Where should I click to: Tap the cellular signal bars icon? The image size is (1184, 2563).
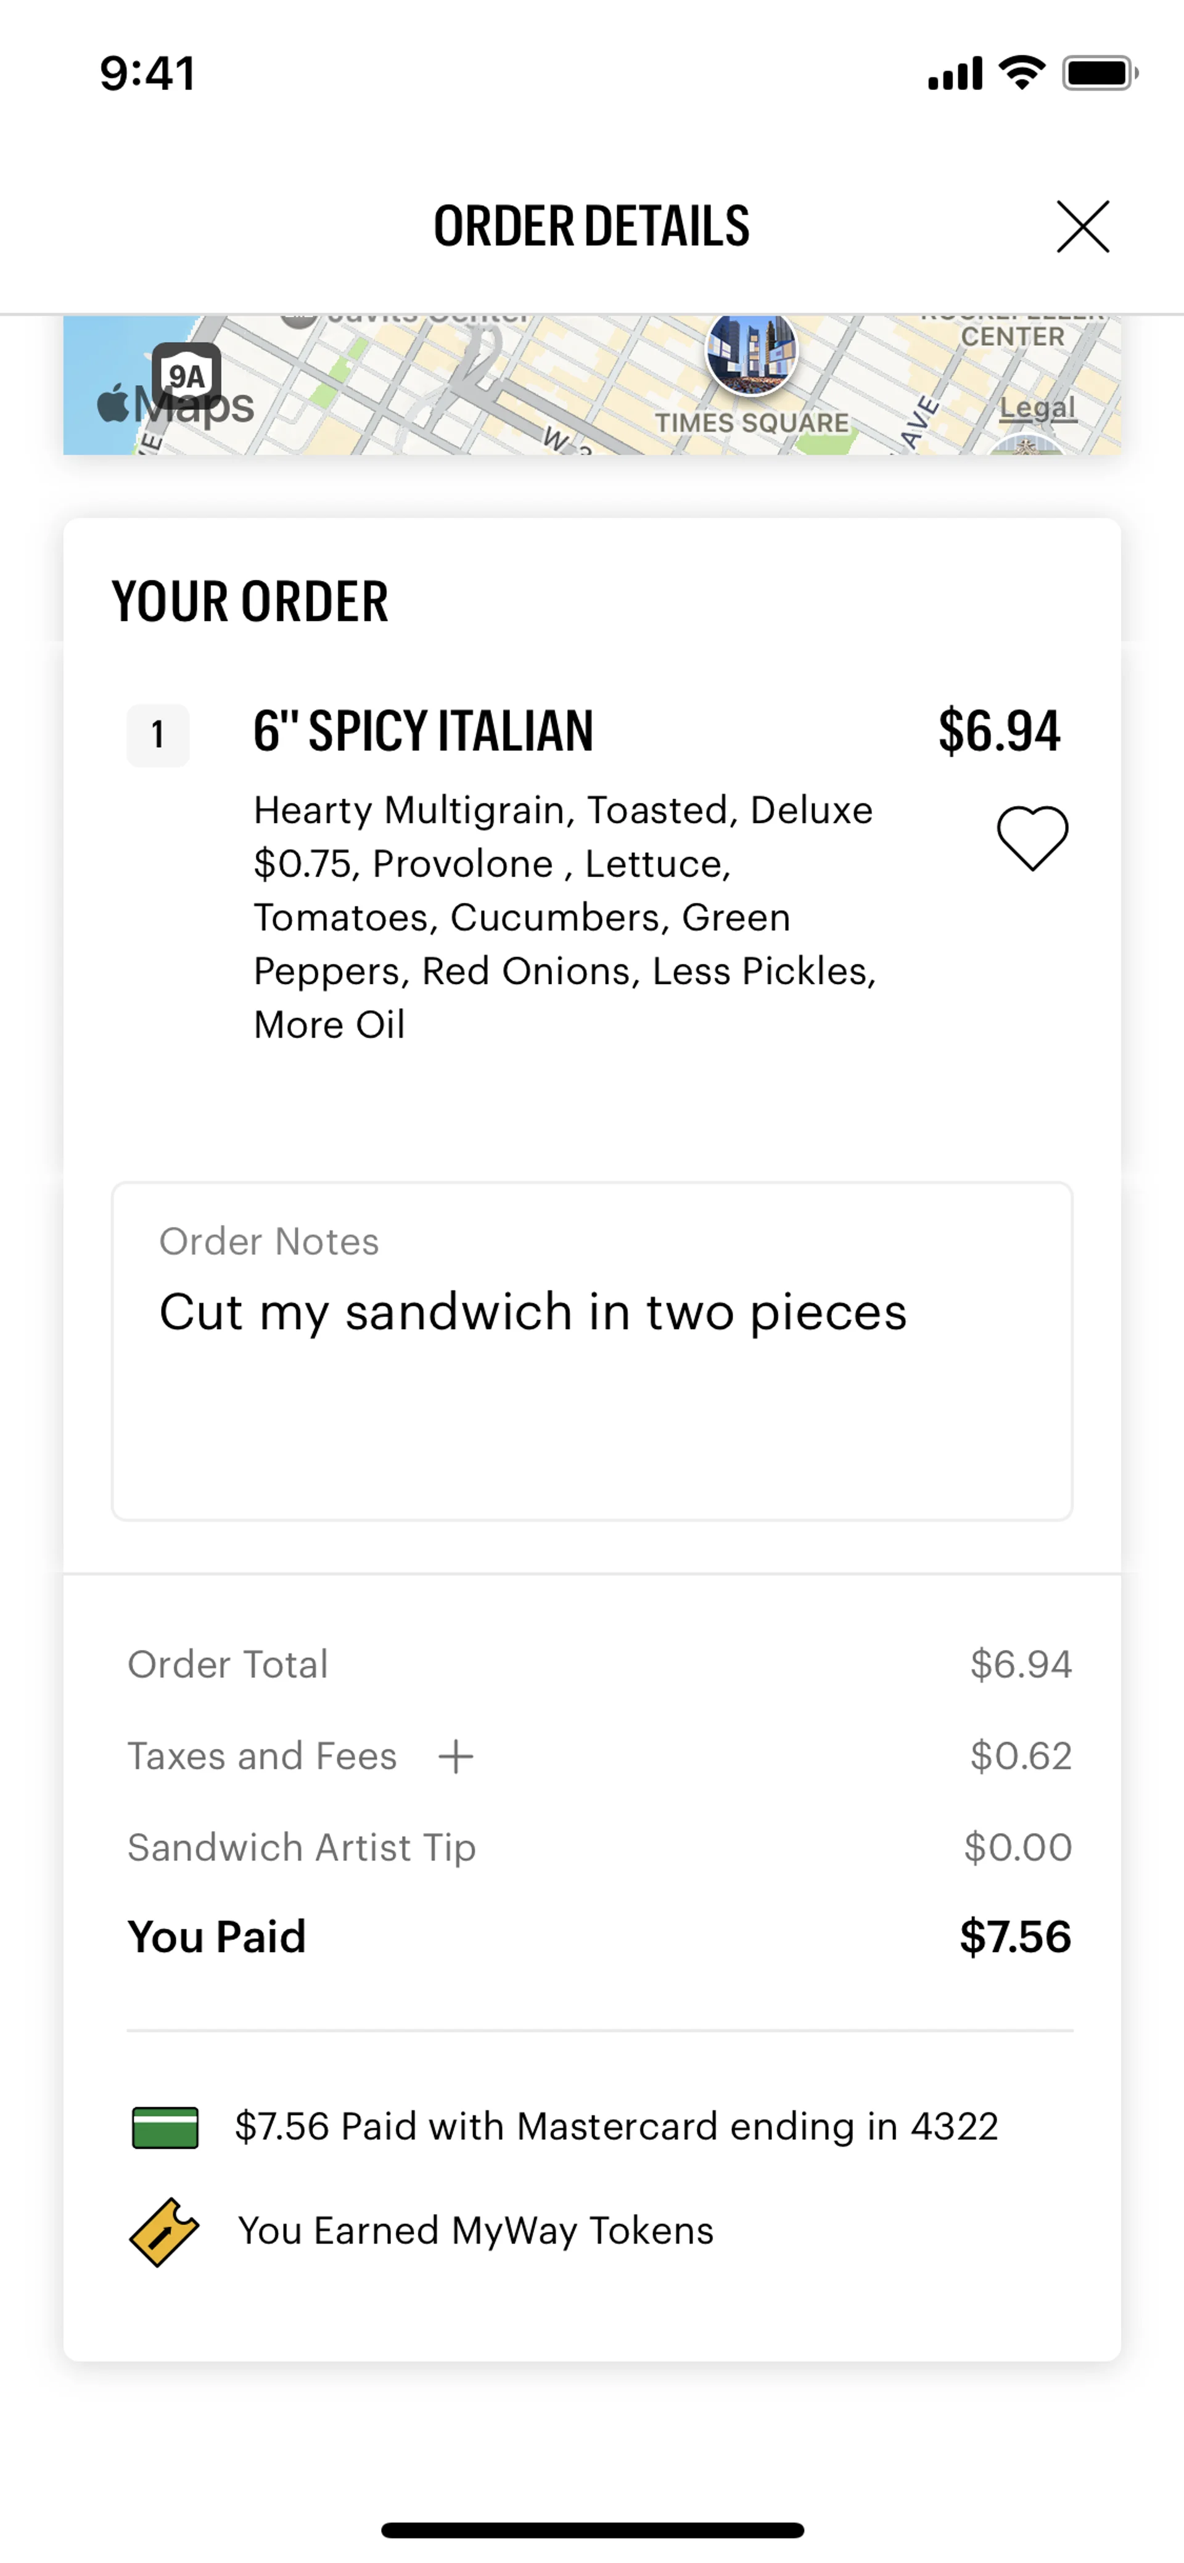(954, 73)
